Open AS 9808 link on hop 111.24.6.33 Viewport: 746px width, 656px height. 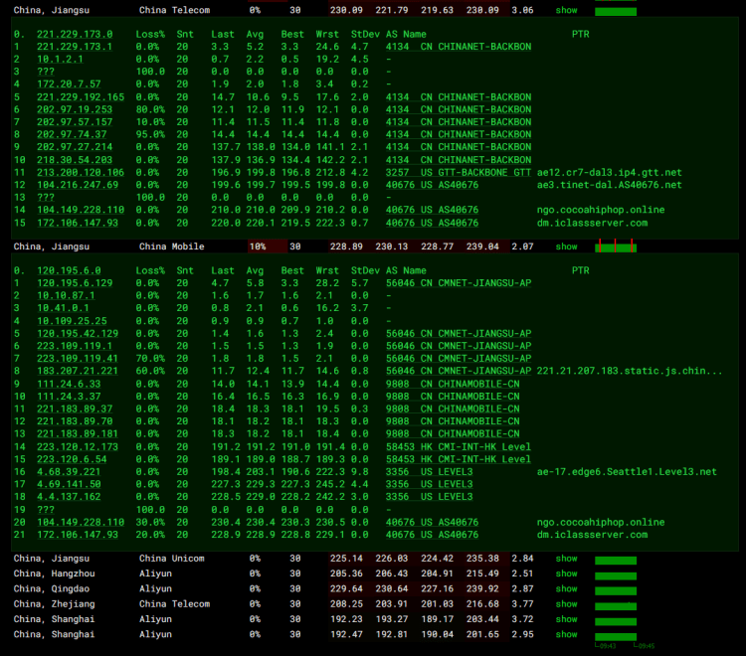point(397,384)
